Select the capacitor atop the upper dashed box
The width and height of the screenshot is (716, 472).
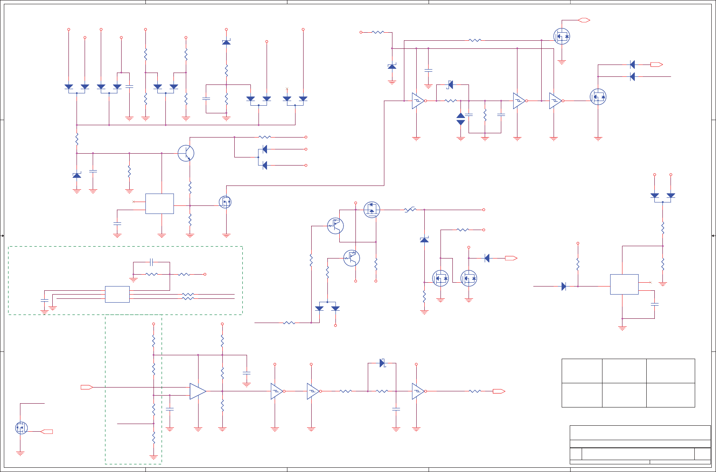click(152, 262)
